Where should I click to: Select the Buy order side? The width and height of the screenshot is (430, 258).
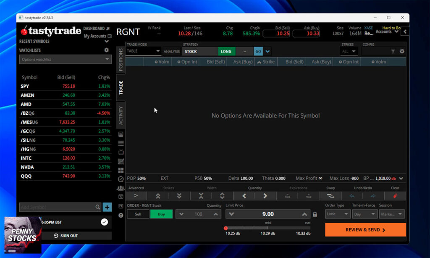(161, 214)
